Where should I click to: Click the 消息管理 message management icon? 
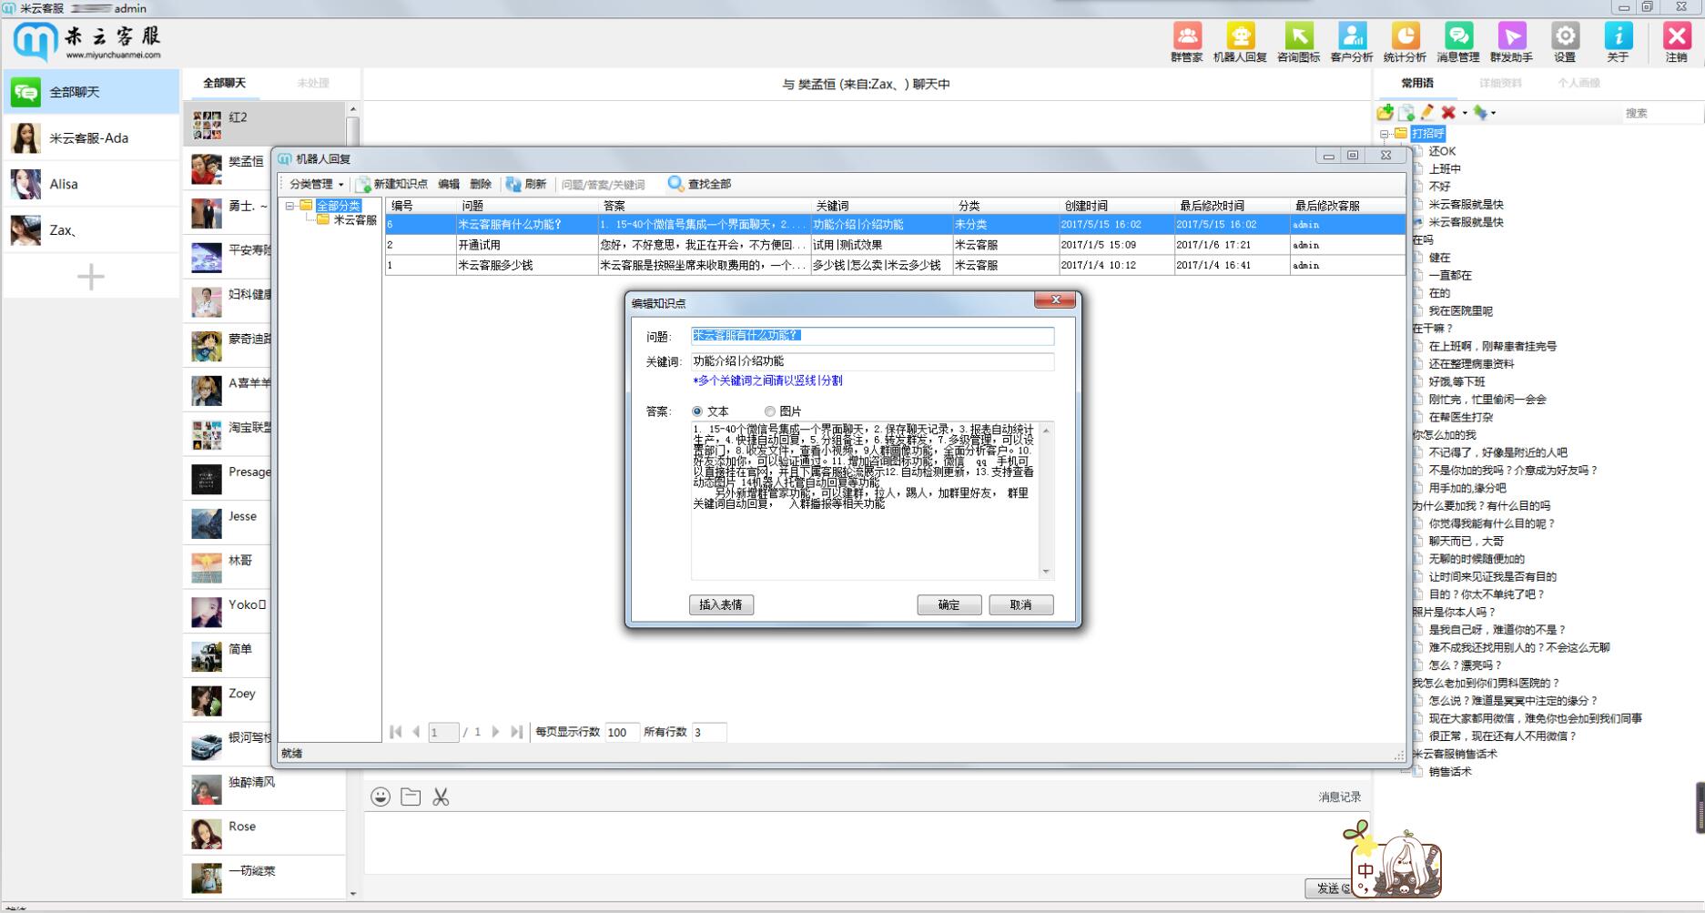(1458, 42)
